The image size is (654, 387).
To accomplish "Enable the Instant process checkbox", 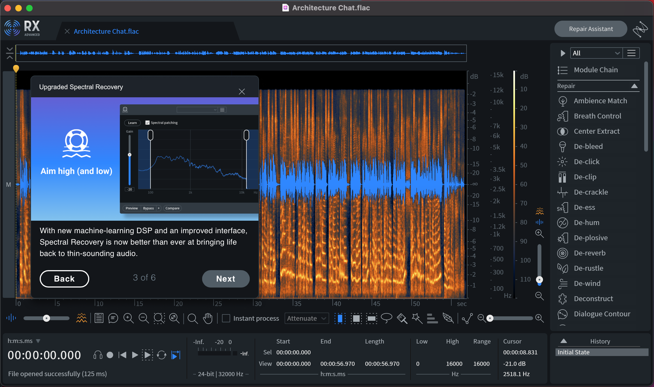I will tap(226, 318).
